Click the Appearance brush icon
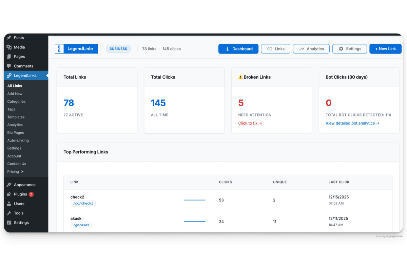The image size is (407, 271). tap(9, 185)
